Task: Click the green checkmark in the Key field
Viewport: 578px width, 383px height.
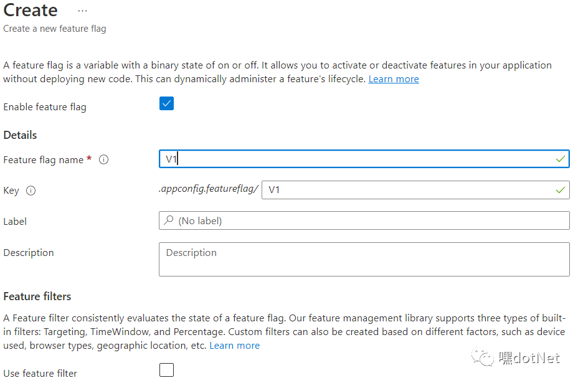Action: click(x=561, y=190)
